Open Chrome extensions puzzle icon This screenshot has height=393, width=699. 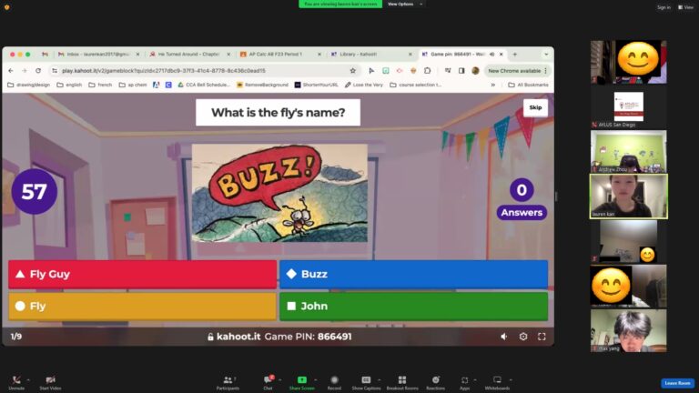tap(428, 70)
